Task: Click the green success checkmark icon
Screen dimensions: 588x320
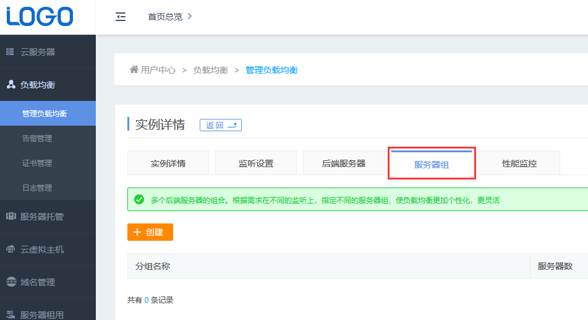Action: pos(139,200)
